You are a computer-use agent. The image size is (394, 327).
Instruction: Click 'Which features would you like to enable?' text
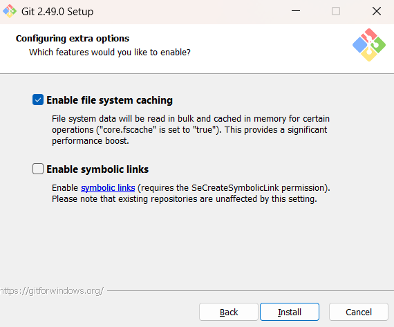pyautogui.click(x=110, y=53)
